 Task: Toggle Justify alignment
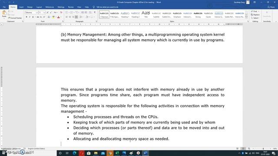76,17
